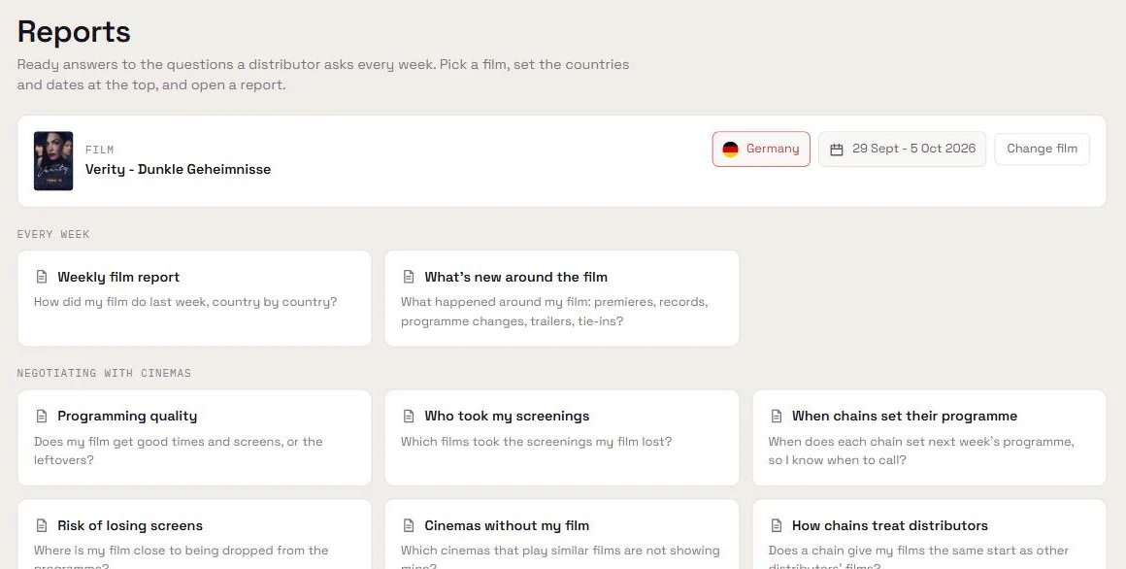Click the document icon beside Risk of losing screens
This screenshot has width=1126, height=569.
[42, 526]
